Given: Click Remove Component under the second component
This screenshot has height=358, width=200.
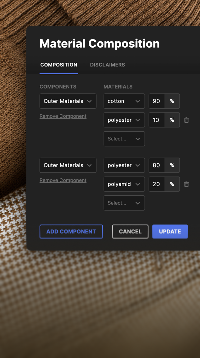Looking at the screenshot, I should click(x=63, y=180).
